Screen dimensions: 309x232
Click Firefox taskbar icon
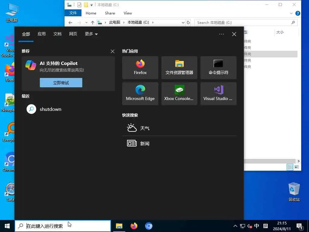click(x=134, y=226)
